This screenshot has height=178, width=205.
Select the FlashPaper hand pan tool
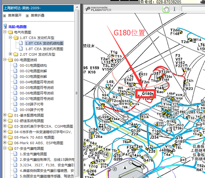(x=166, y=9)
